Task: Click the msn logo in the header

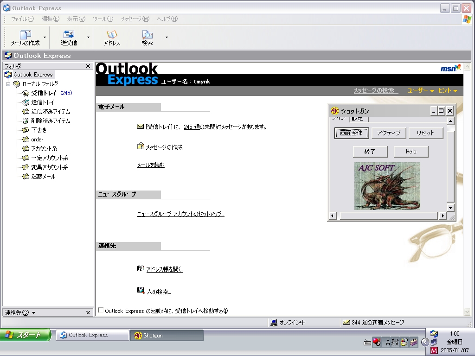Action: [450, 68]
